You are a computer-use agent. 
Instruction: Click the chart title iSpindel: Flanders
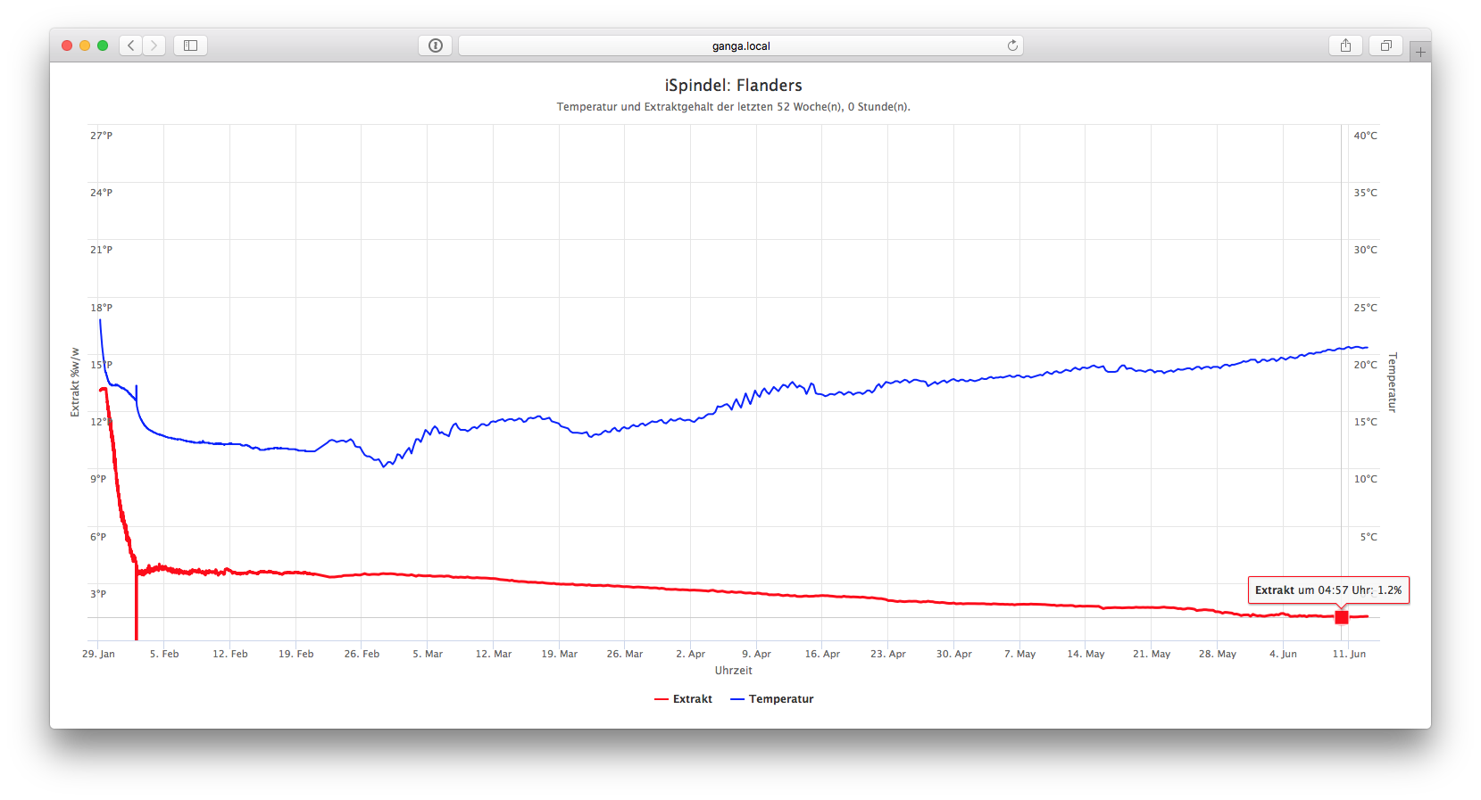(x=733, y=86)
